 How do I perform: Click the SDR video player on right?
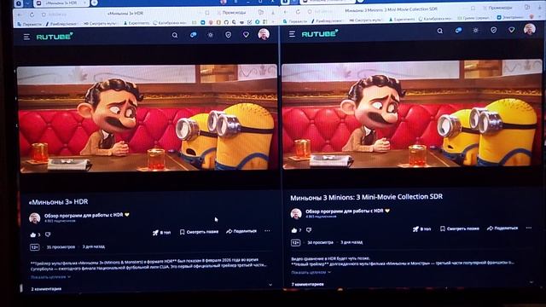click(412, 114)
